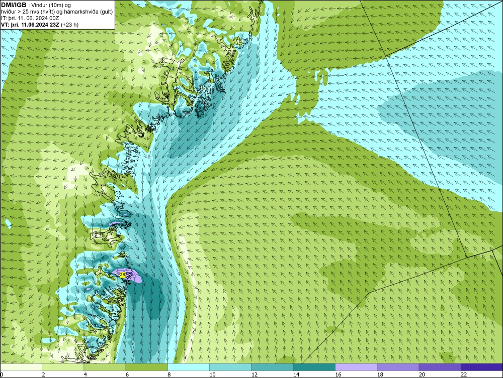
Task: Click the legend scale value "22"
Action: (x=464, y=375)
